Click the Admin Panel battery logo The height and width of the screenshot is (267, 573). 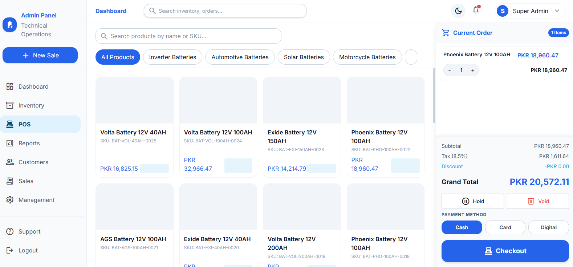coord(10,25)
